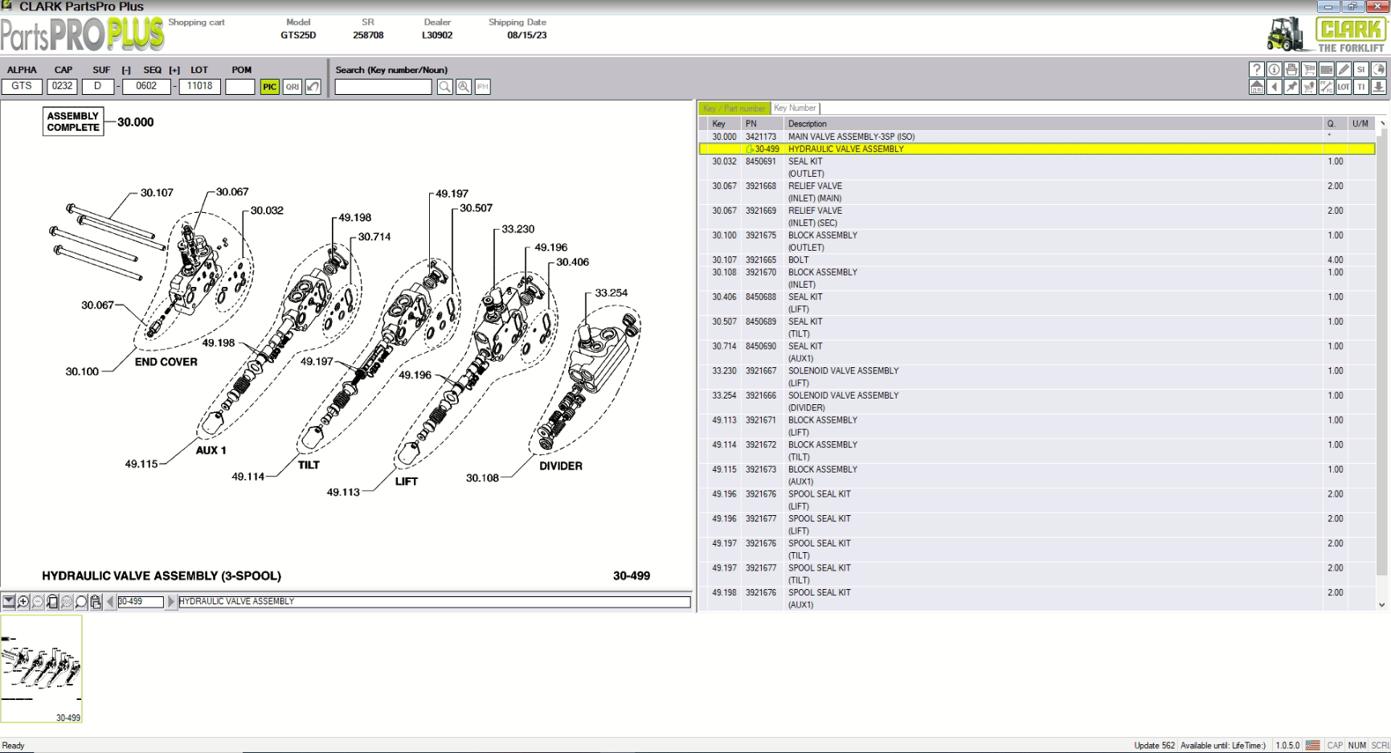Open the Shopping cart link in header
Viewport: 1391px width, 753px height.
(x=197, y=23)
